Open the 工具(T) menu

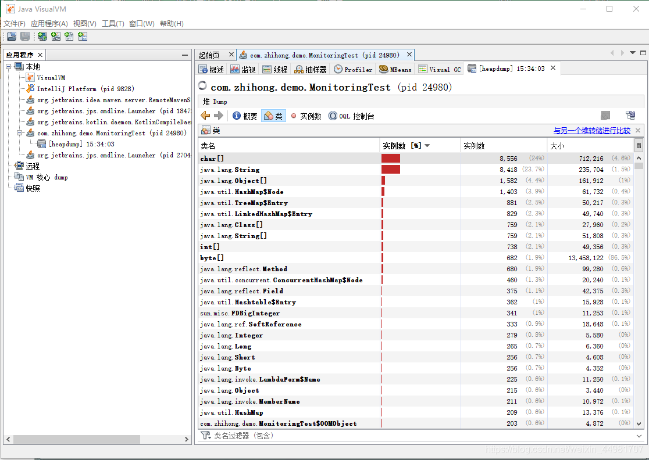point(113,24)
